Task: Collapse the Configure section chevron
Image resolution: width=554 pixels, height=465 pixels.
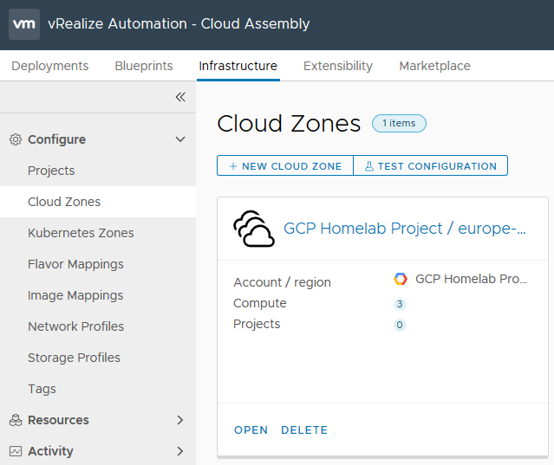Action: (x=180, y=139)
